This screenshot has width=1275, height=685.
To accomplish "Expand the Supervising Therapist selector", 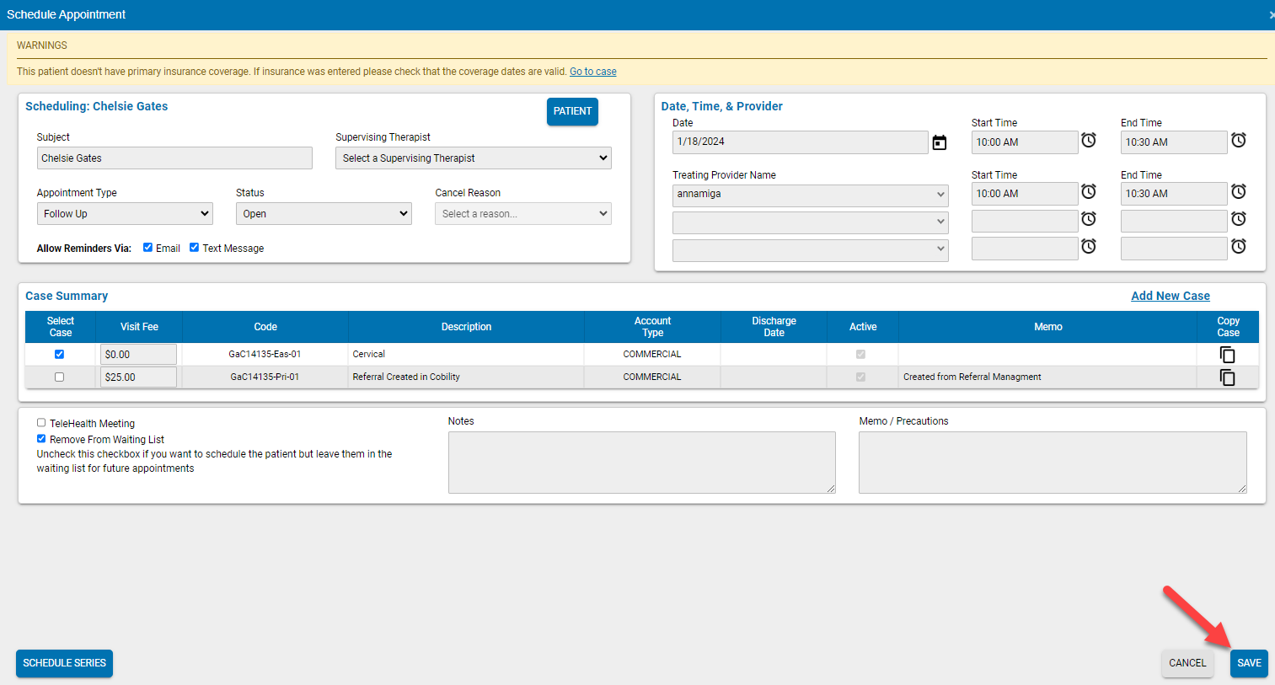I will (x=474, y=158).
